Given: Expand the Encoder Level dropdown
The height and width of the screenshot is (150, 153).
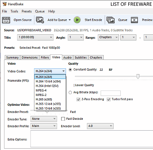Looking at the screenshot, I should (x=100, y=126).
